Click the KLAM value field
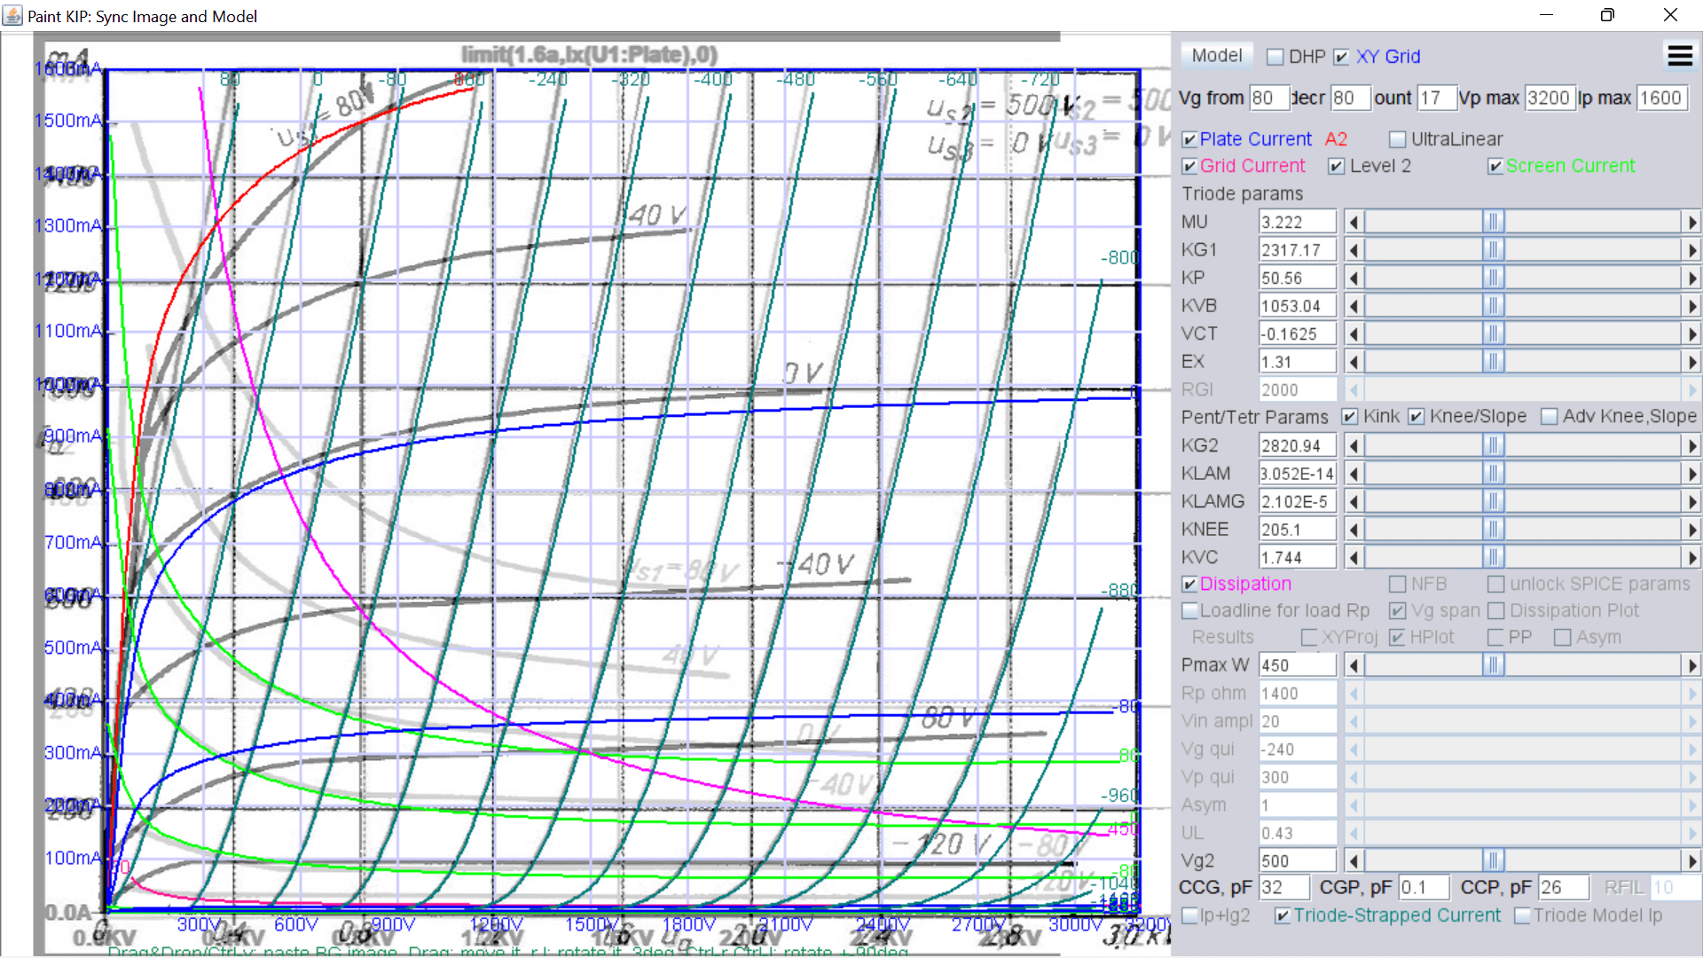The width and height of the screenshot is (1703, 958). pos(1298,474)
